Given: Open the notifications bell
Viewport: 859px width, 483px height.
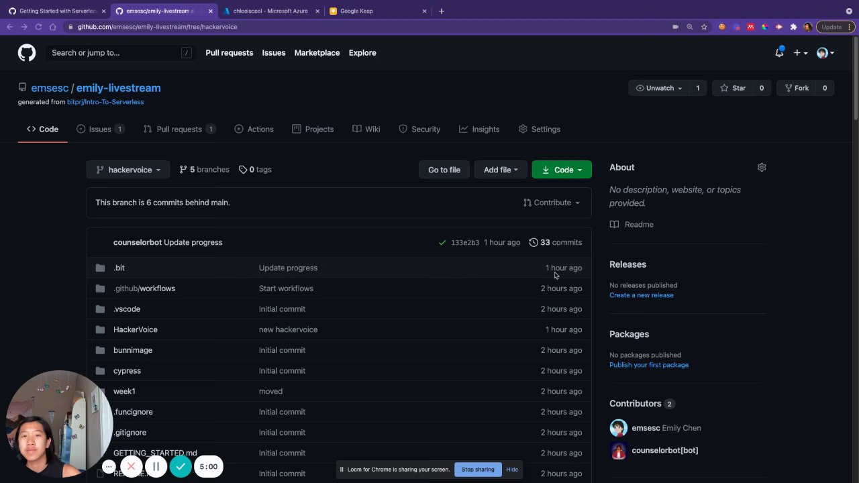Looking at the screenshot, I should [x=779, y=53].
